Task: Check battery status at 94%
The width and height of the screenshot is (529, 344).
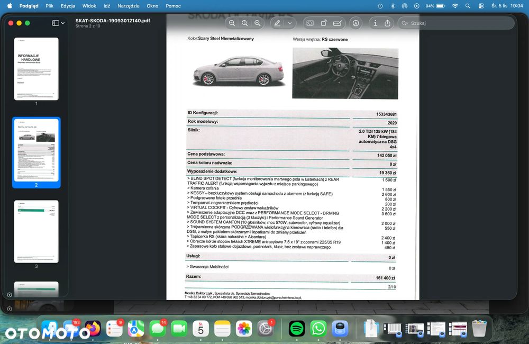Action: [x=435, y=6]
